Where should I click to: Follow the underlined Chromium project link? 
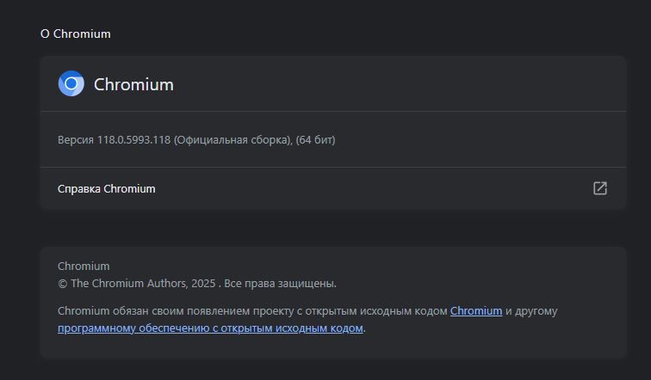click(476, 310)
